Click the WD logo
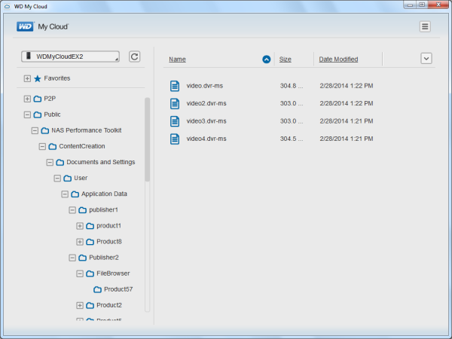Viewport: 452px width, 339px height. [x=25, y=26]
